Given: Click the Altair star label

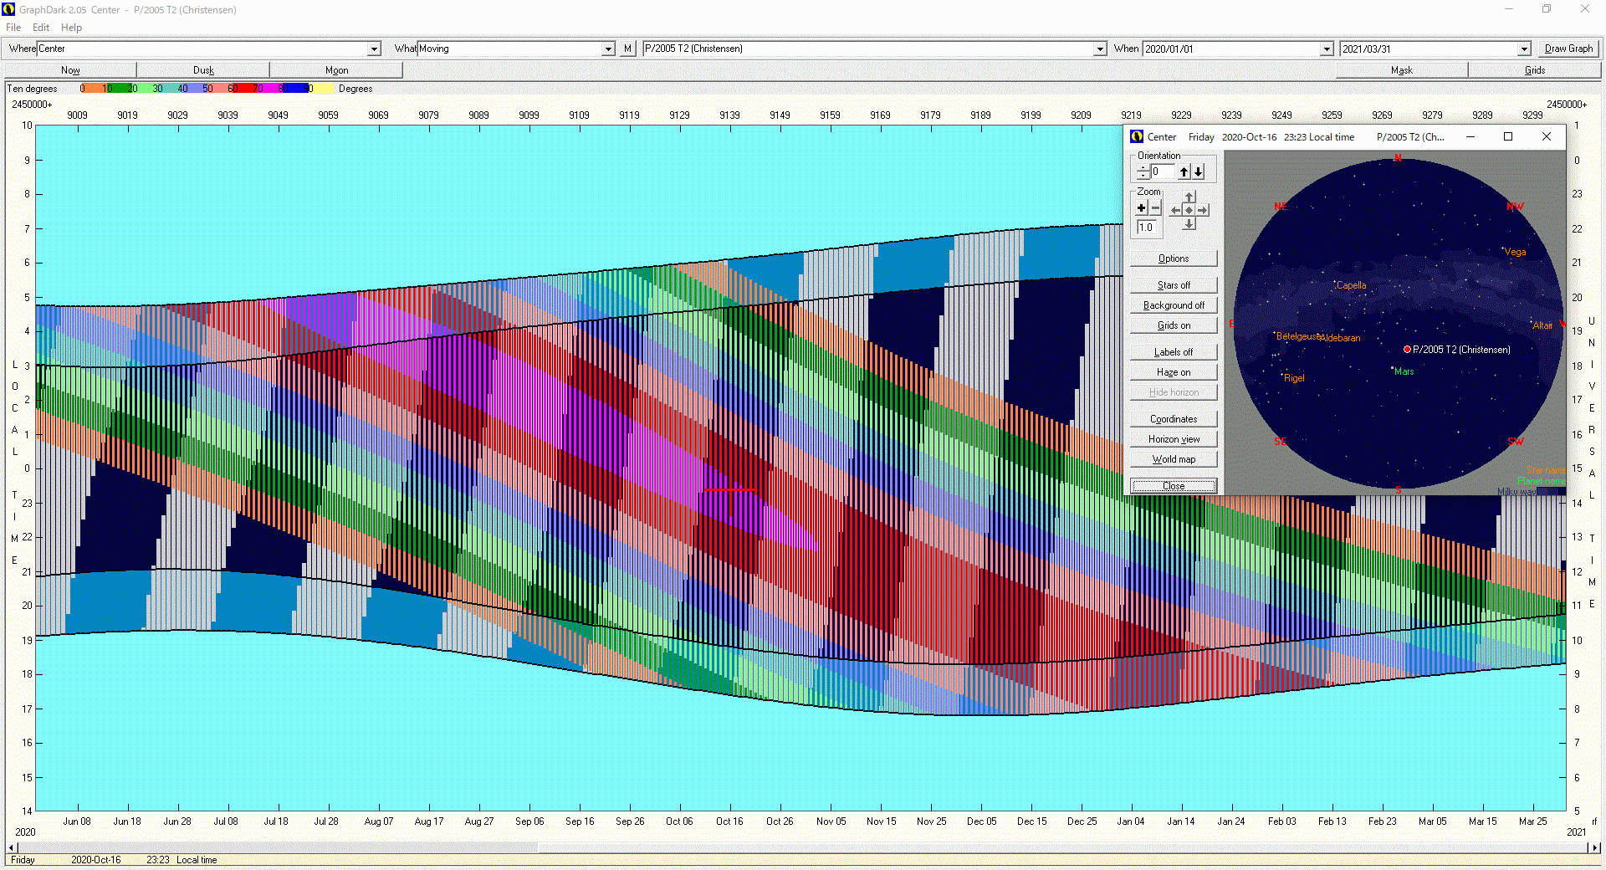Looking at the screenshot, I should pyautogui.click(x=1542, y=325).
